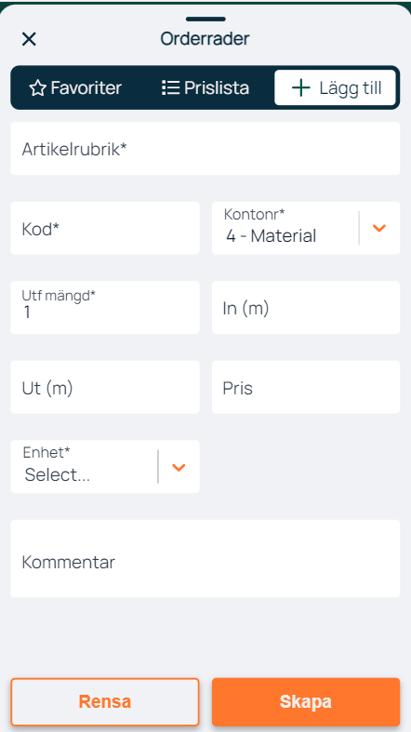This screenshot has width=411, height=732.
Task: Open the Kontonr dropdown arrow
Action: pos(379,228)
